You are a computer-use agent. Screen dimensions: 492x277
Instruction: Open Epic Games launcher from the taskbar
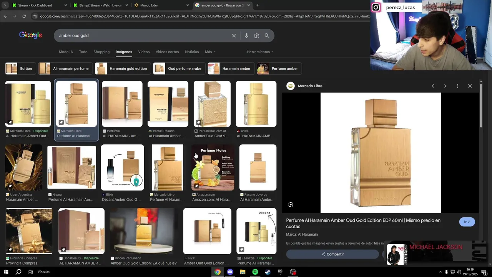(x=280, y=272)
